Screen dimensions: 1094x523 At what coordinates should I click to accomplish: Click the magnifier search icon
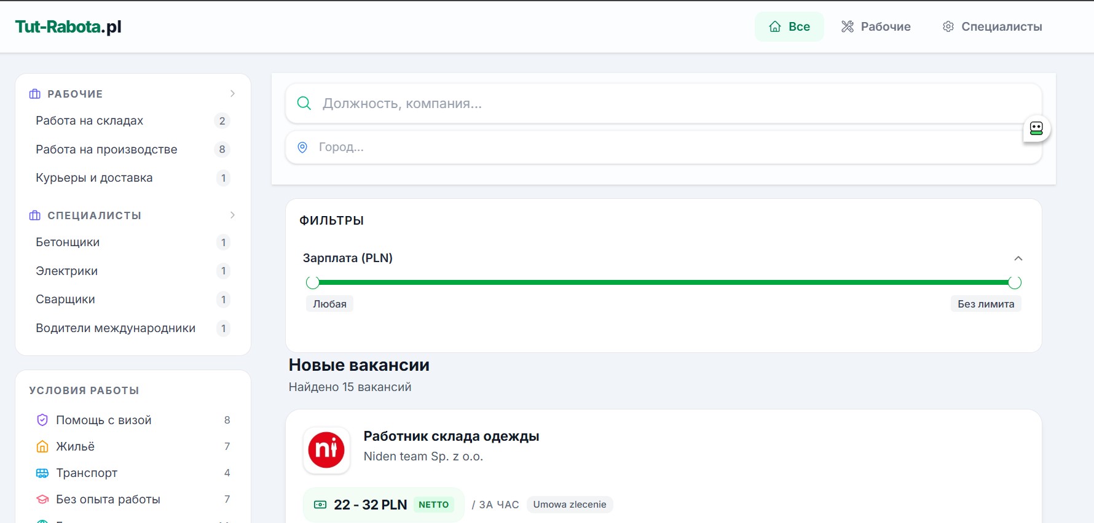point(304,103)
